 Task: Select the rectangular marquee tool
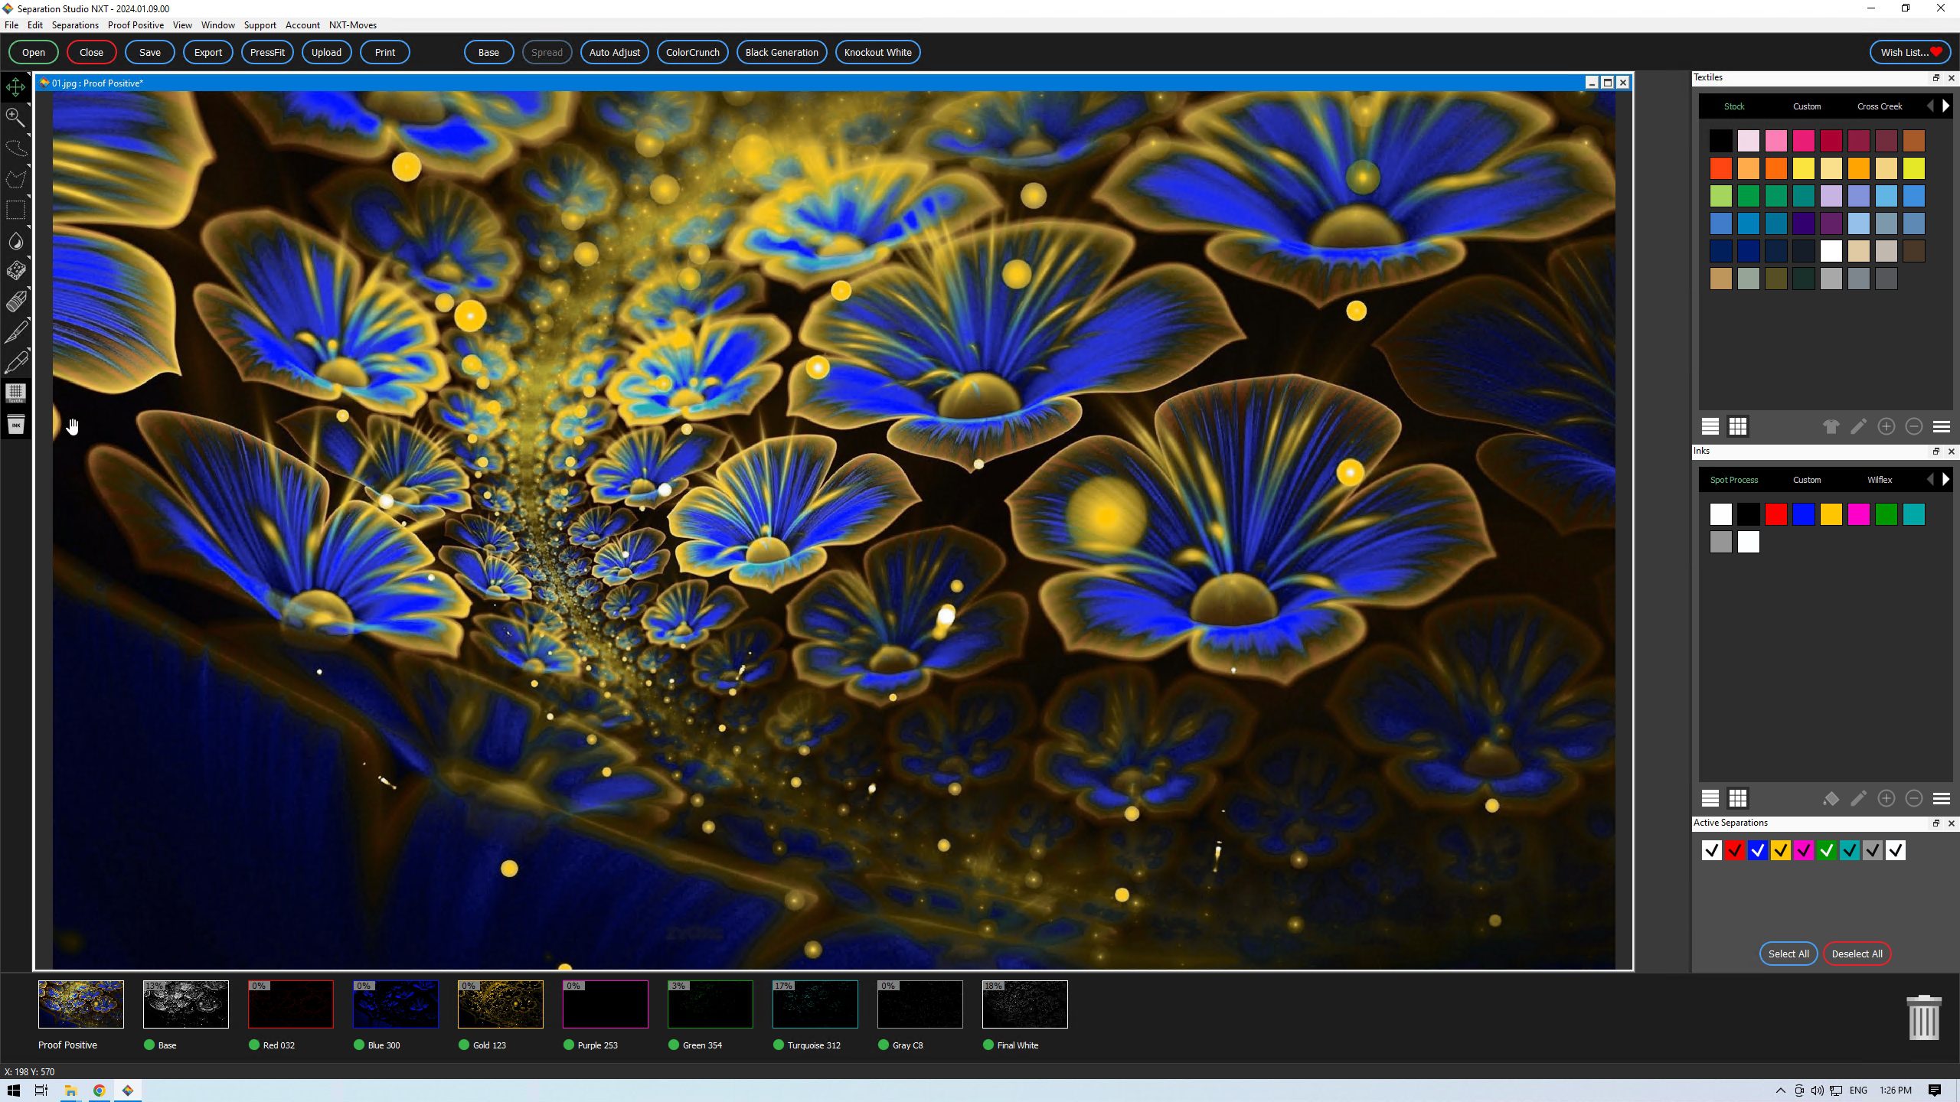[15, 210]
